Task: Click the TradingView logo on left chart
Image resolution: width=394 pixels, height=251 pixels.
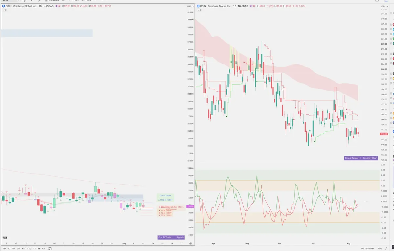Action: coord(5,238)
